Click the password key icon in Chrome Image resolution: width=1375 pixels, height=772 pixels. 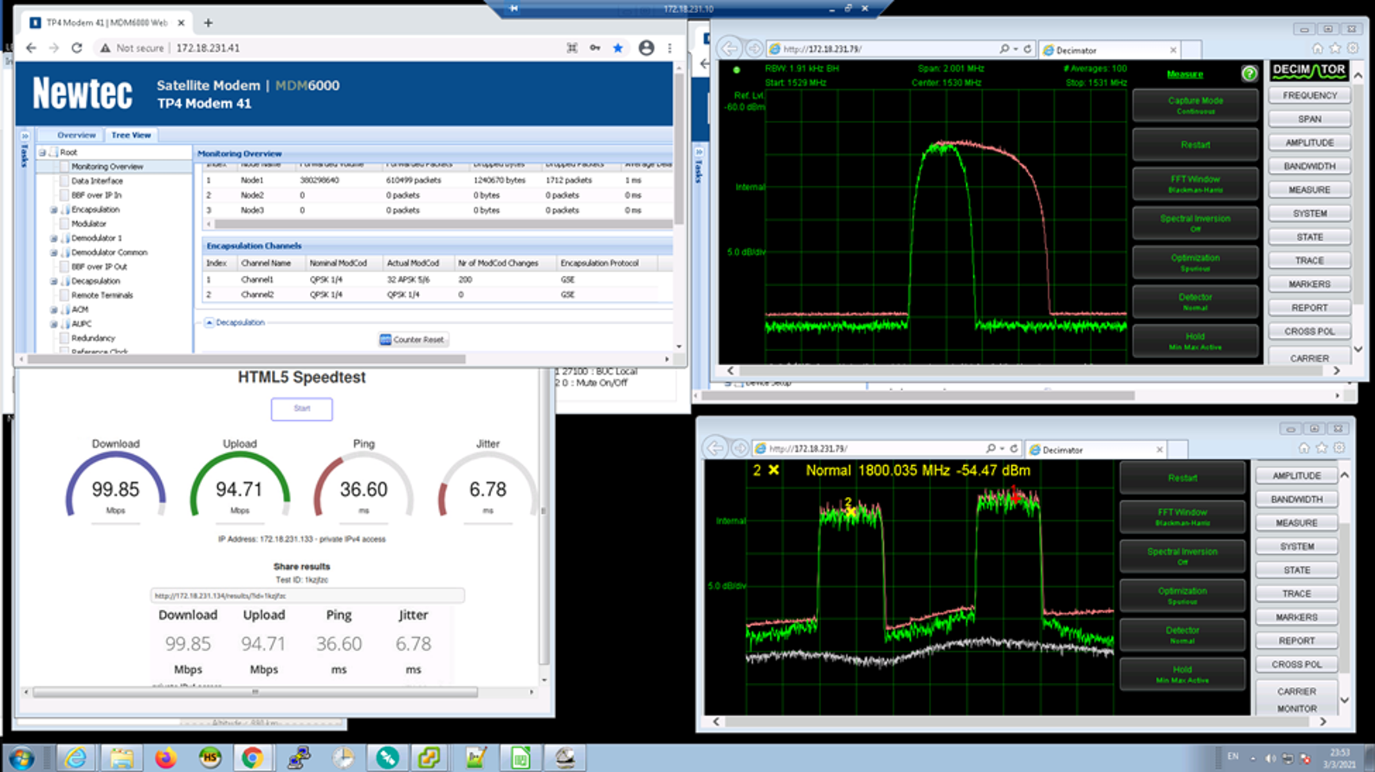[x=595, y=48]
